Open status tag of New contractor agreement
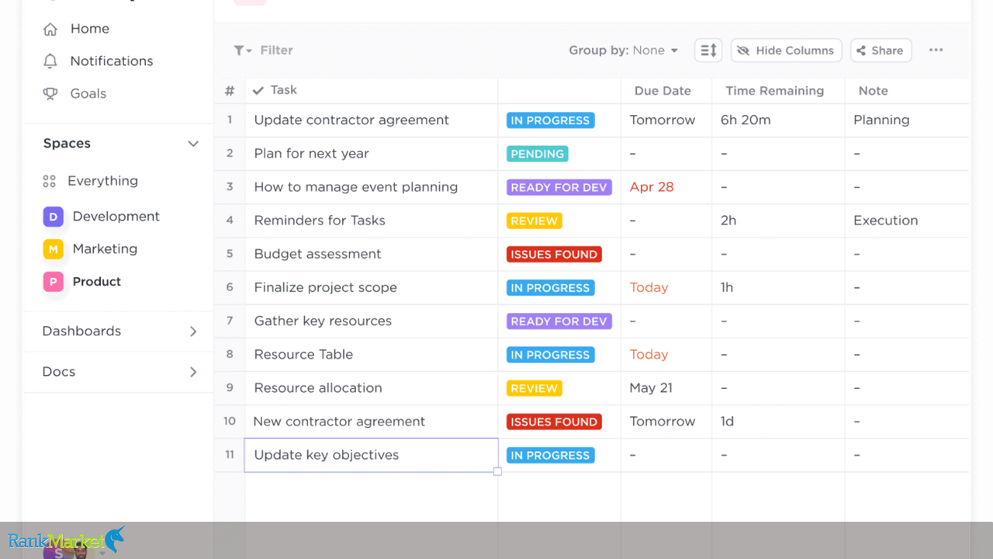 pyautogui.click(x=554, y=422)
